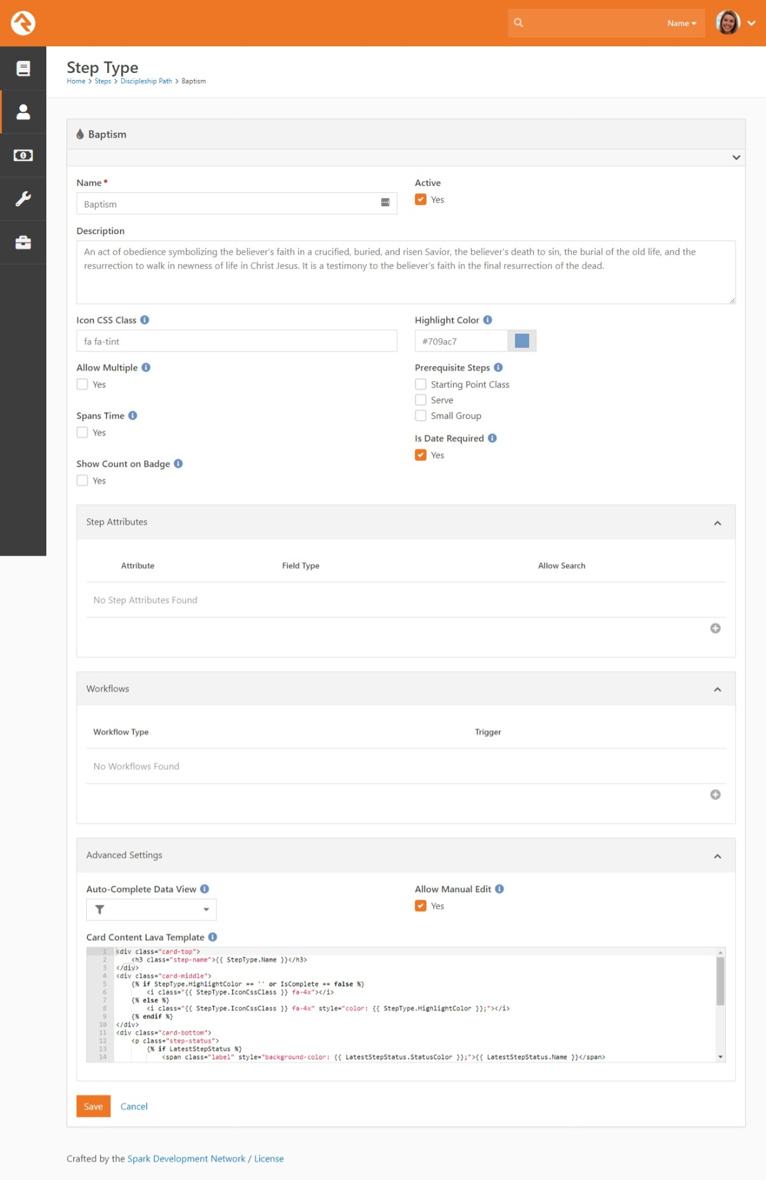Toggle the Active Yes checkbox

coord(421,199)
